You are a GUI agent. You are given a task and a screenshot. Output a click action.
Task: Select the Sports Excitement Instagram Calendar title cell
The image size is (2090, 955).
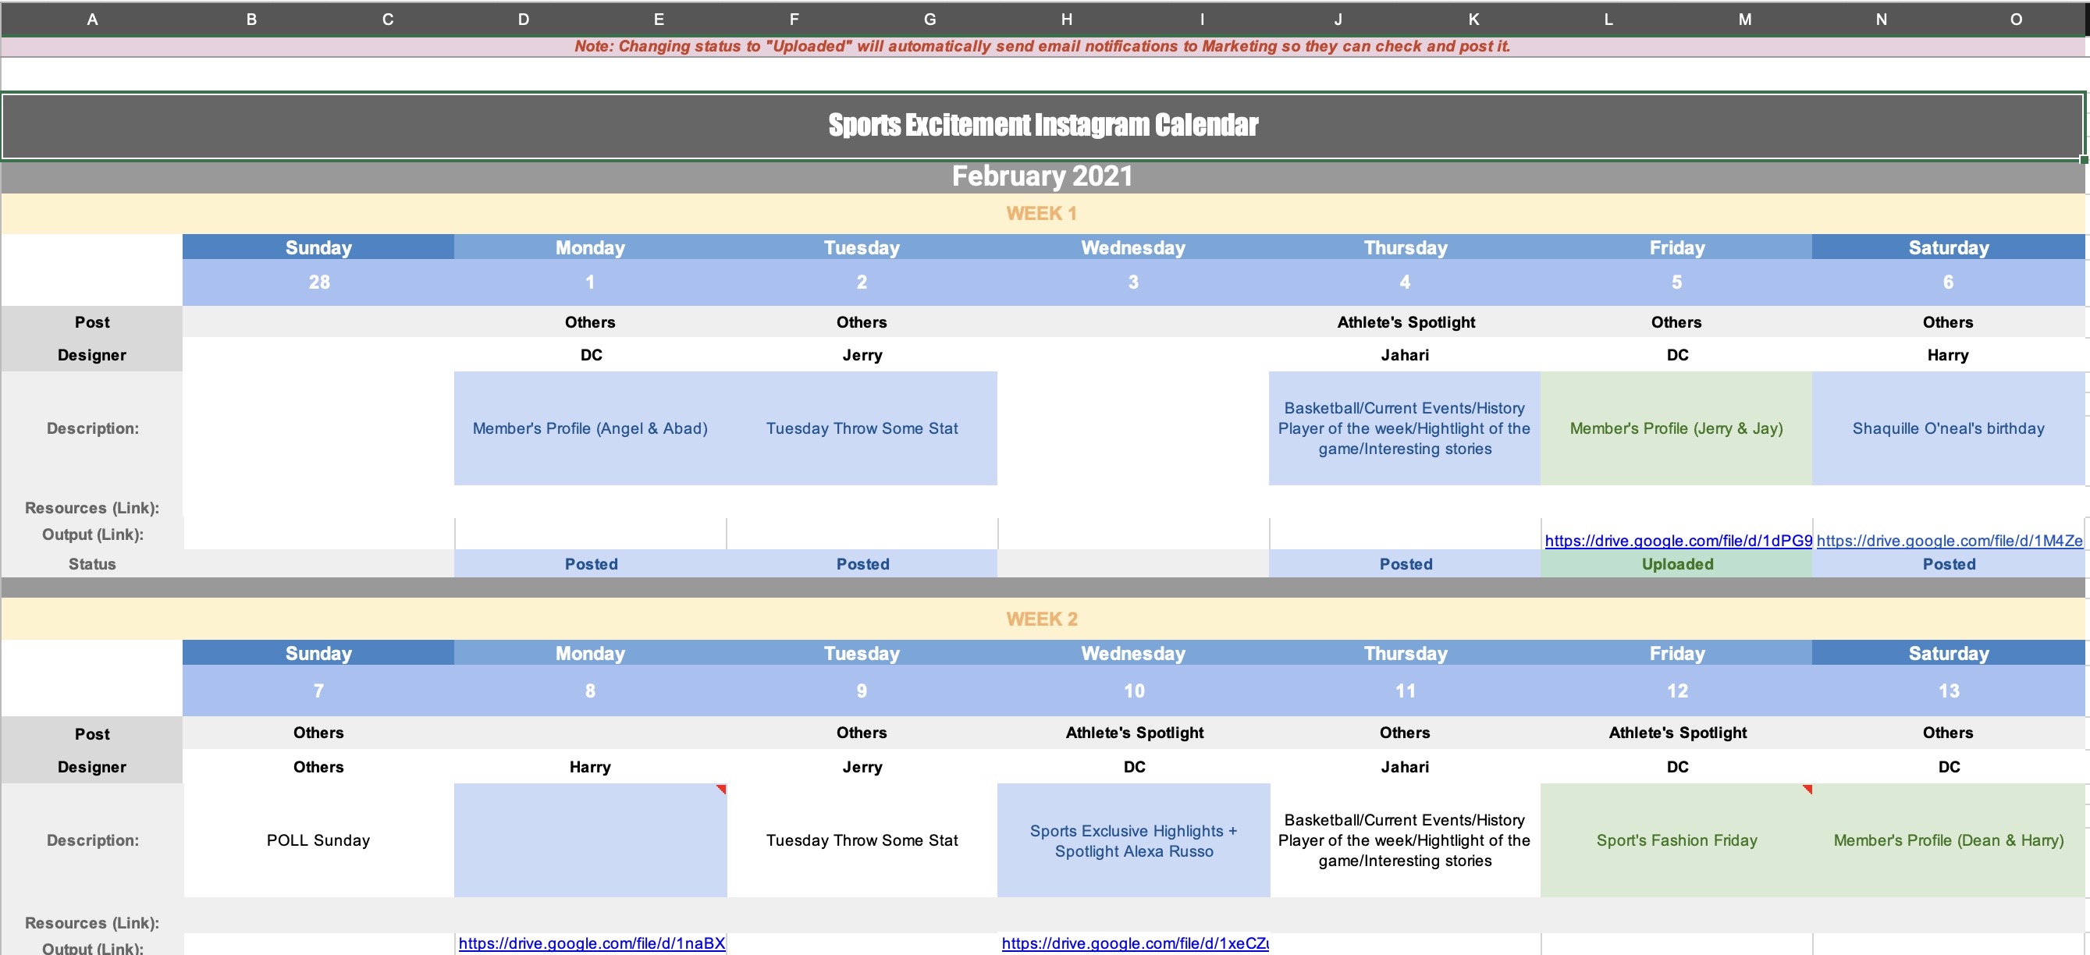[x=1043, y=125]
